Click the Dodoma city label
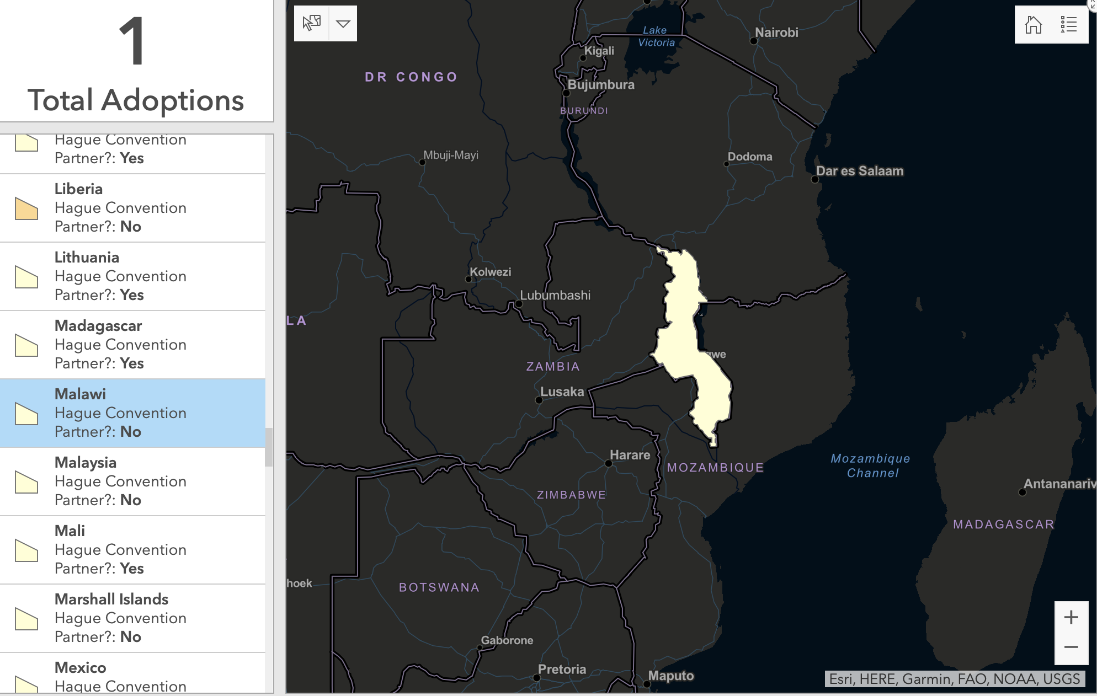The image size is (1097, 696). tap(750, 157)
